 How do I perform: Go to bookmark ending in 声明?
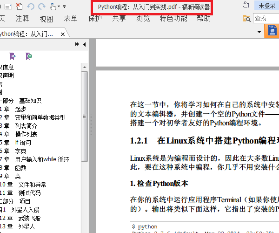tap(7, 75)
